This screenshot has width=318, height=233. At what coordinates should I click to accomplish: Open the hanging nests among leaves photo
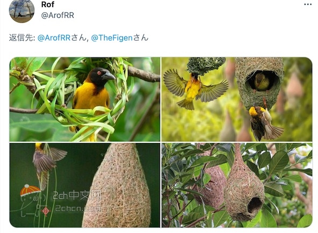pyautogui.click(x=237, y=185)
